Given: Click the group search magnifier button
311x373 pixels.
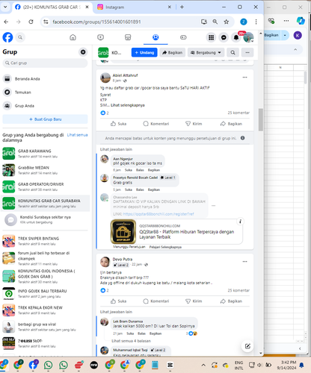Looking at the screenshot, I should click(233, 52).
